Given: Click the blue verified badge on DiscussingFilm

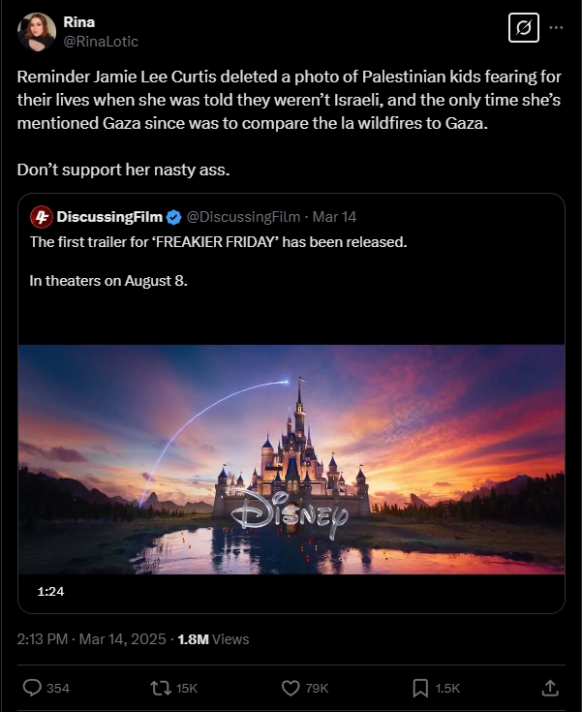Looking at the screenshot, I should click(x=174, y=217).
